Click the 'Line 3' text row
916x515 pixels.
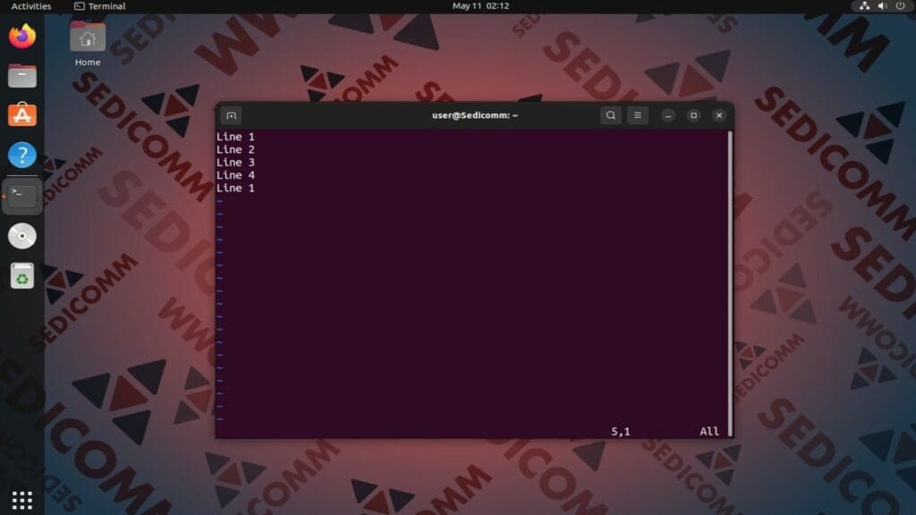(235, 163)
